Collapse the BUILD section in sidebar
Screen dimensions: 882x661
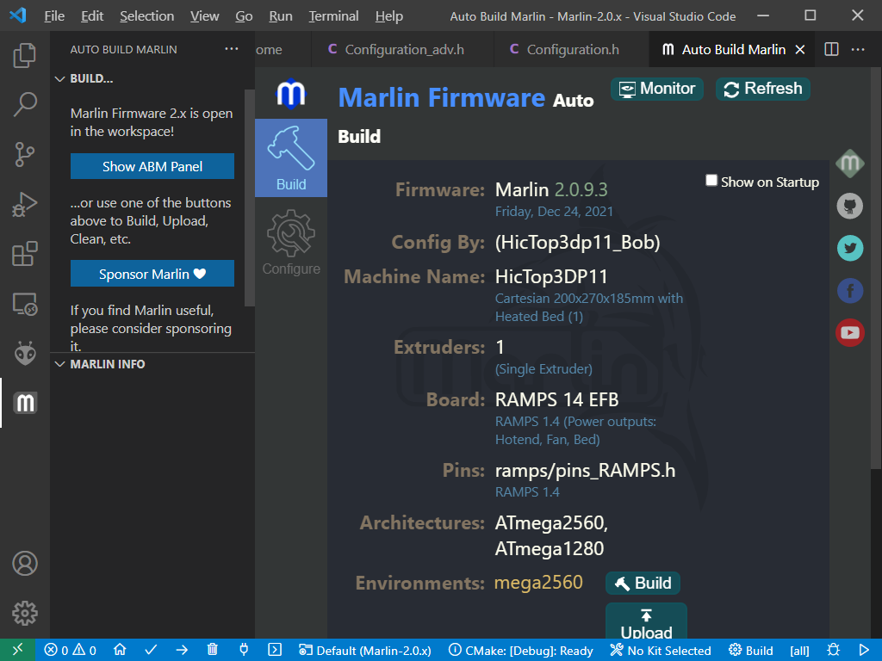click(59, 79)
